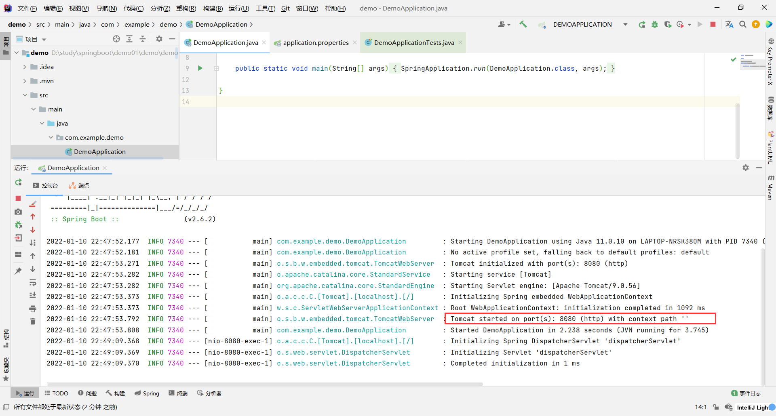
Task: Open Run panel settings gear
Action: [746, 168]
